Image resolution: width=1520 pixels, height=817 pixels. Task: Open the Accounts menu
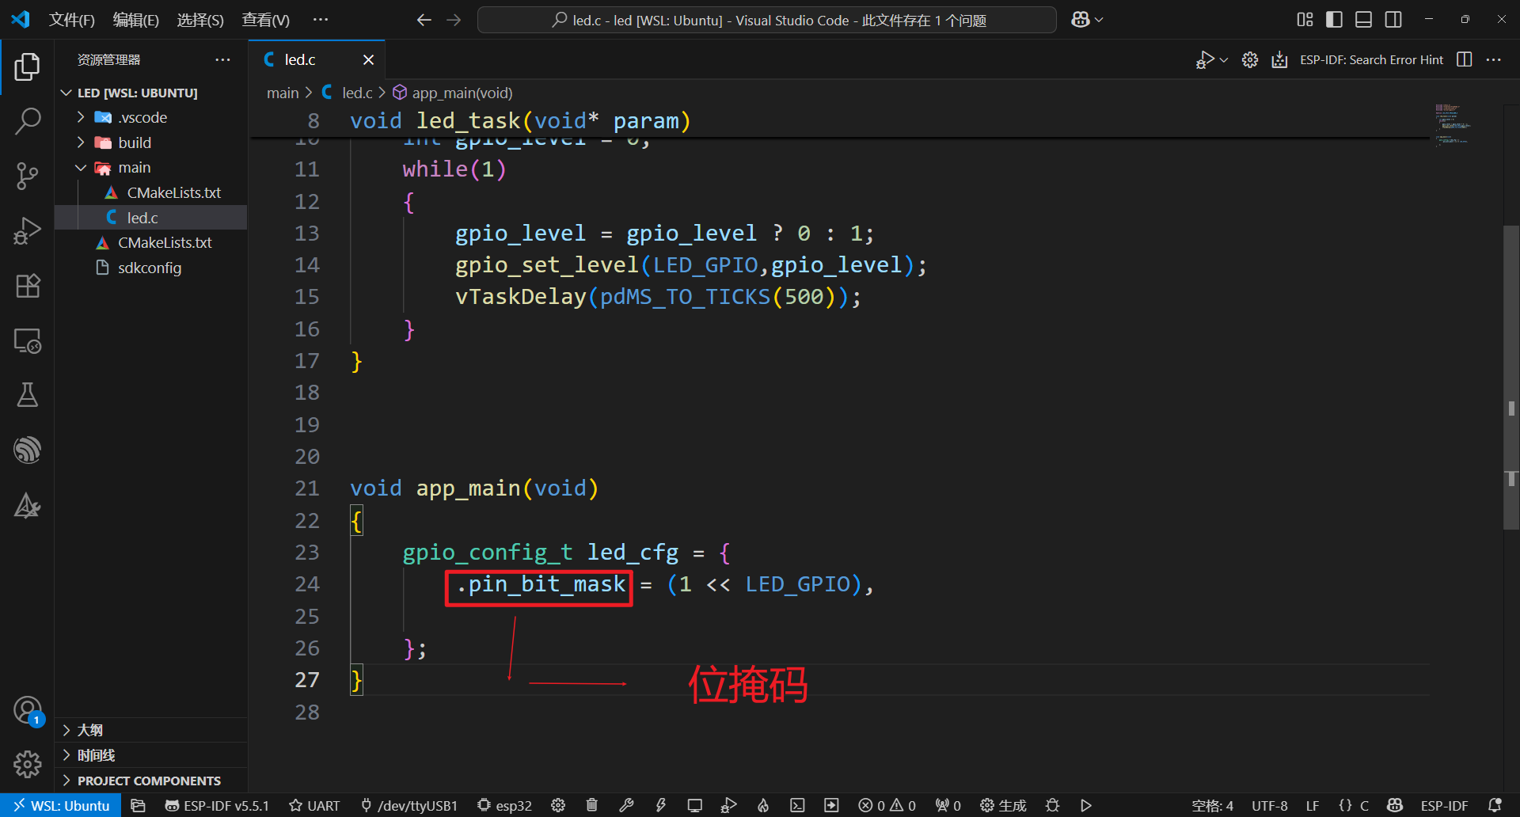point(27,710)
